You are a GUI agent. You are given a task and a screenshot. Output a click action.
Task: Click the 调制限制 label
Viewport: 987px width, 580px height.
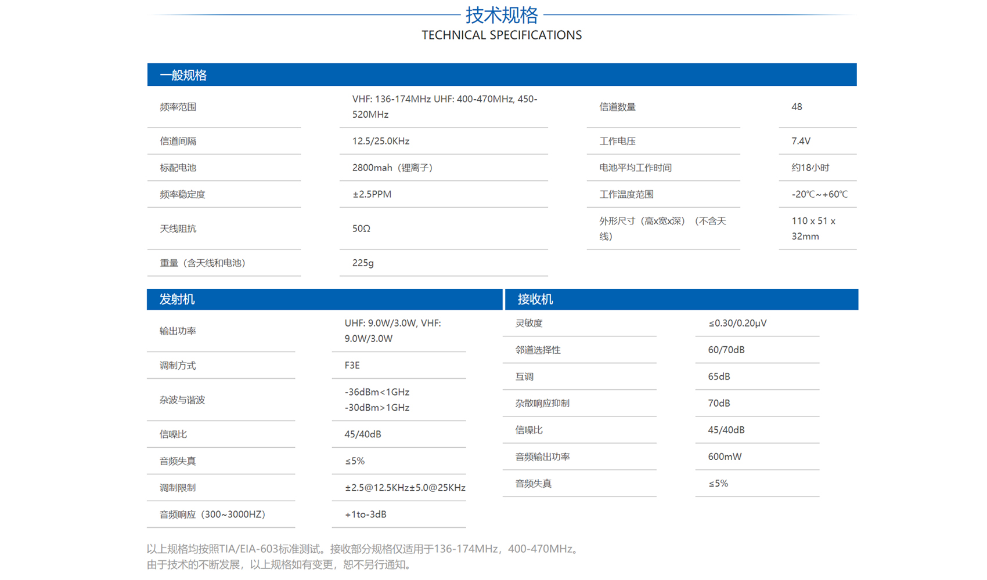click(x=178, y=487)
